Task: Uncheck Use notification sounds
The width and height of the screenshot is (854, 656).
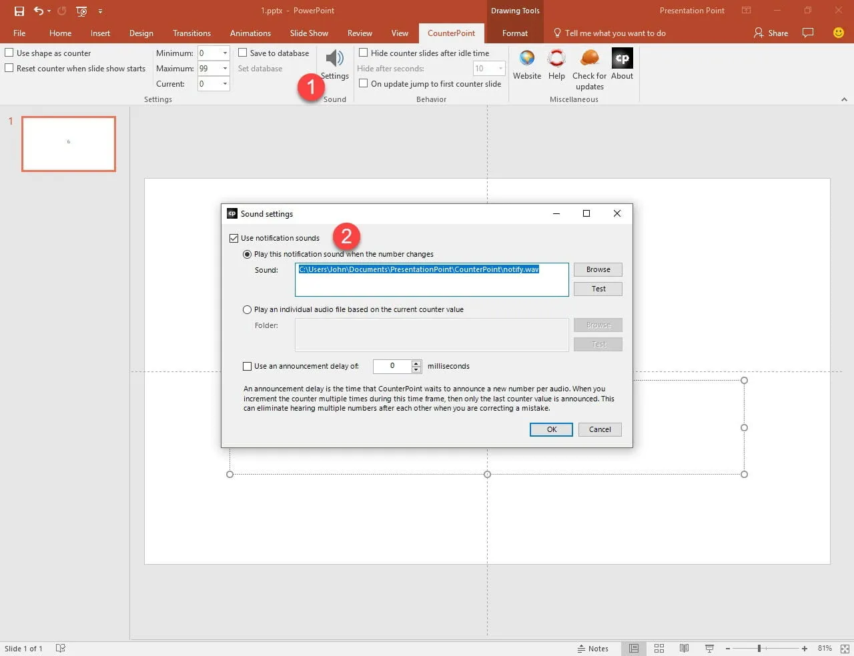Action: (x=234, y=238)
